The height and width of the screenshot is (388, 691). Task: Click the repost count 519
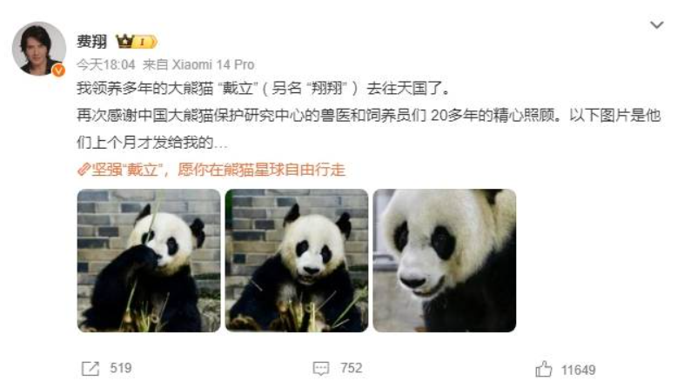[x=121, y=368]
